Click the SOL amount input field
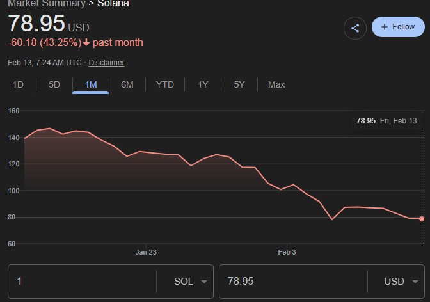Image resolution: width=430 pixels, height=302 pixels. pos(83,282)
